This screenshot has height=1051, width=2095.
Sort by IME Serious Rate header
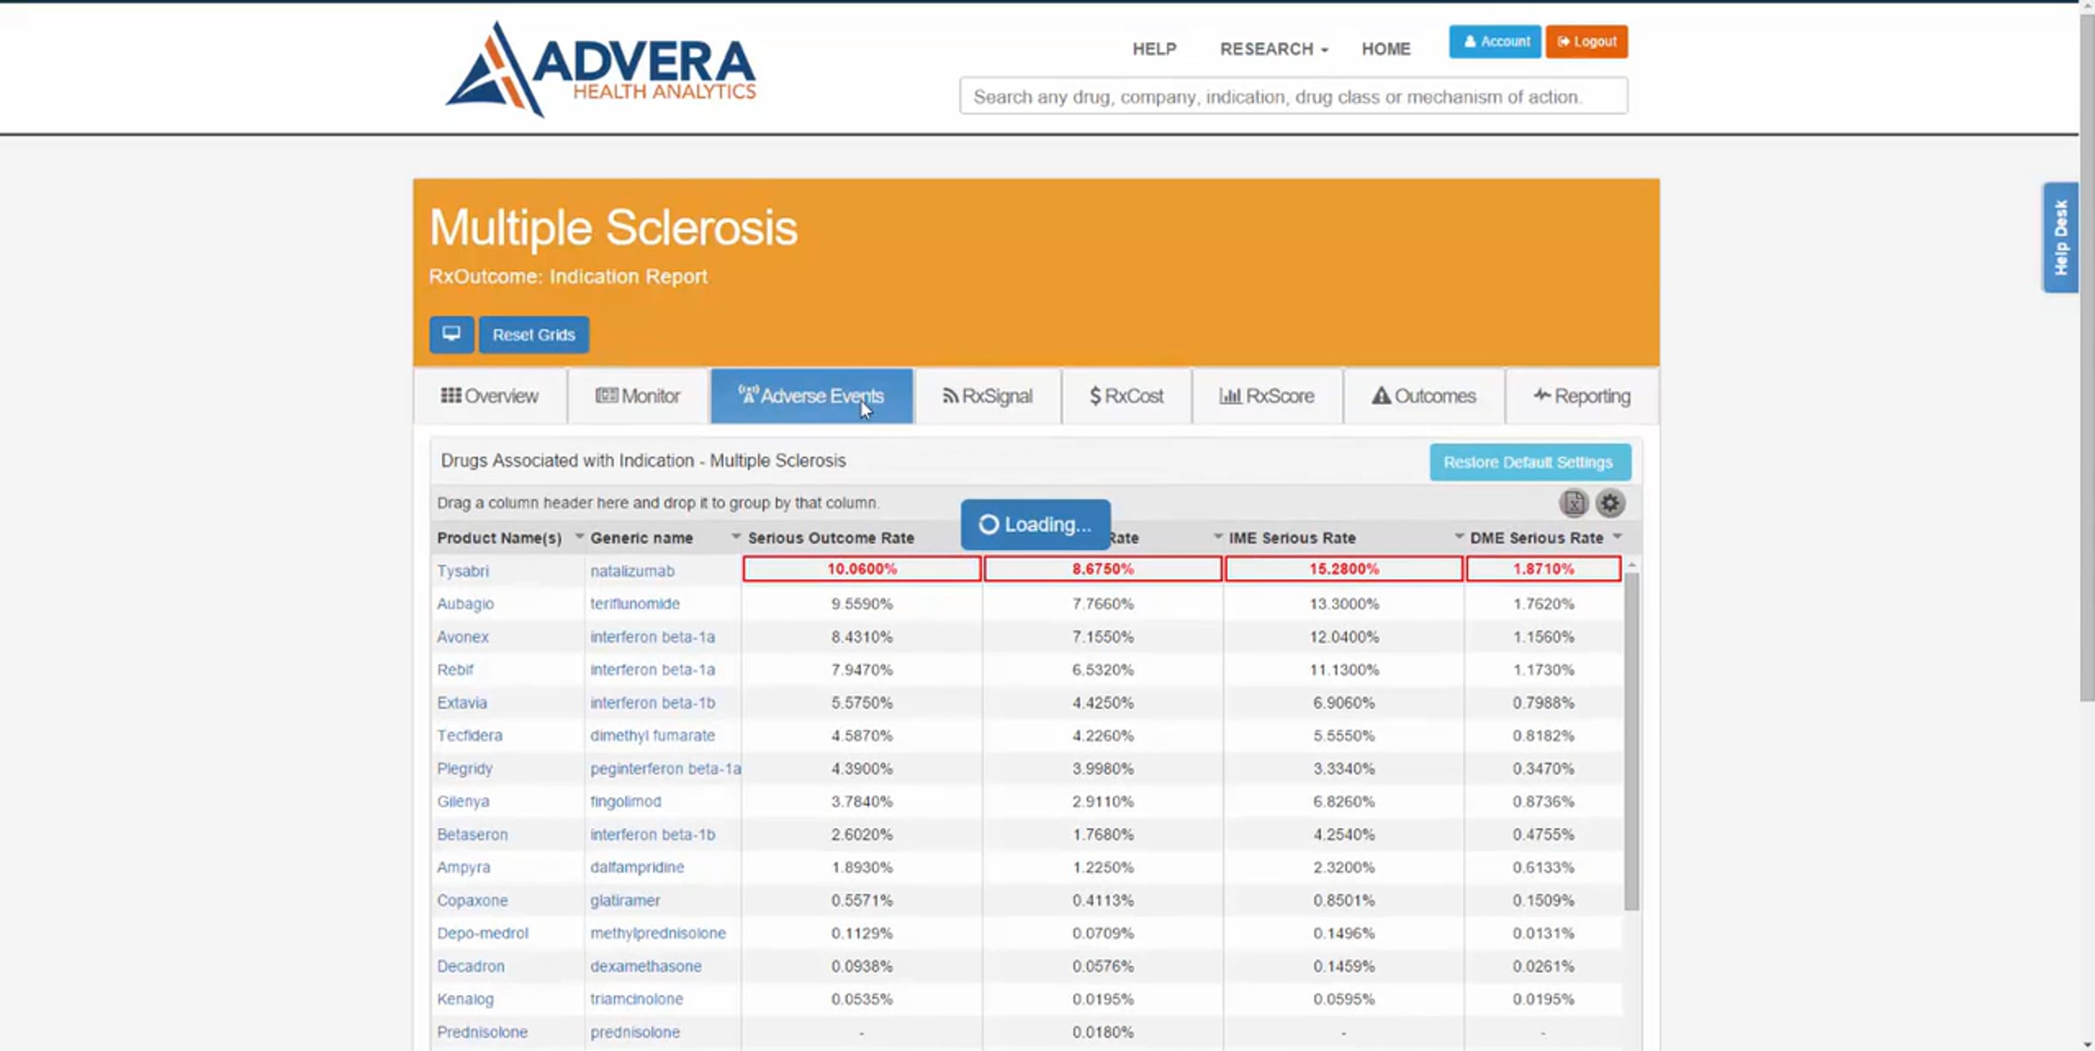point(1292,538)
